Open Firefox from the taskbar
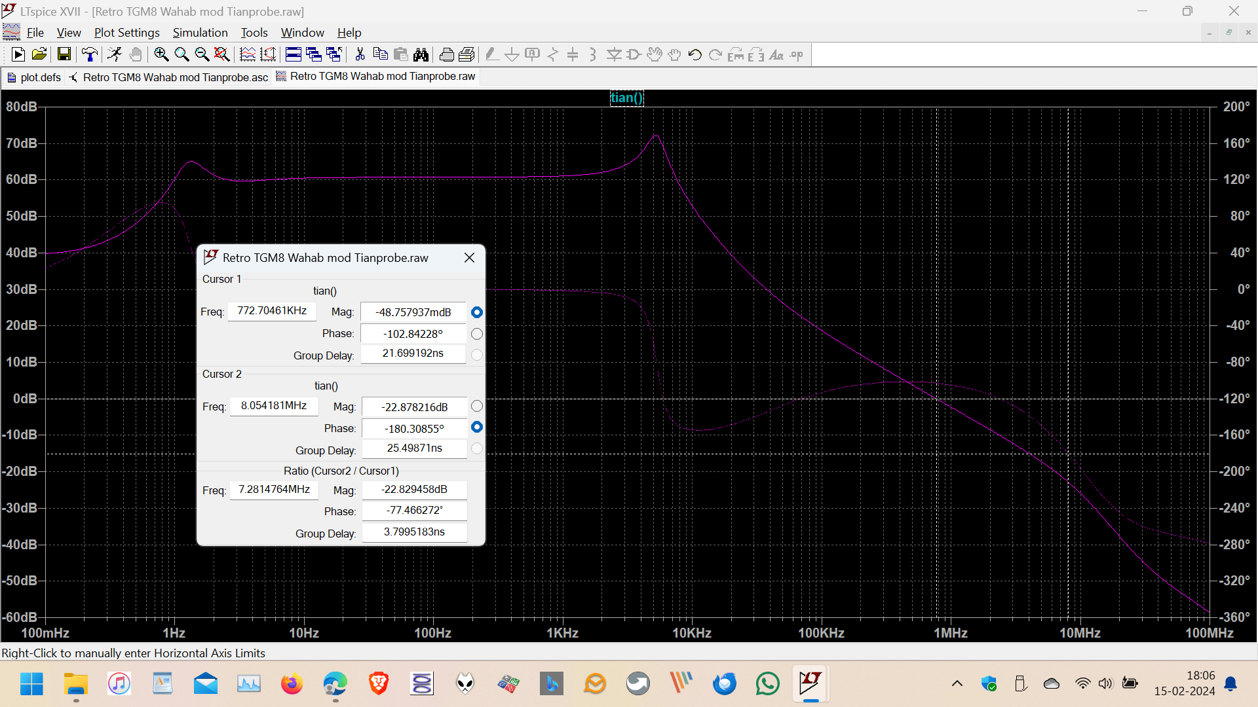Viewport: 1258px width, 707px height. tap(292, 684)
